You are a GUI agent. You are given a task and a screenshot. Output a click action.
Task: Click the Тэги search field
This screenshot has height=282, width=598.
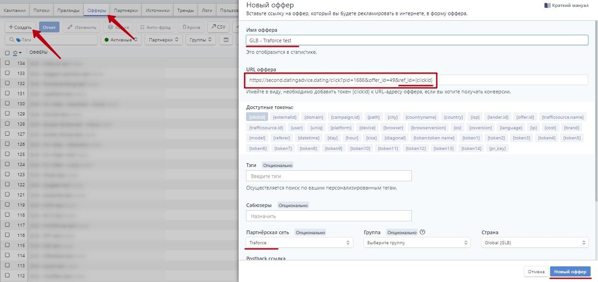click(x=51, y=40)
